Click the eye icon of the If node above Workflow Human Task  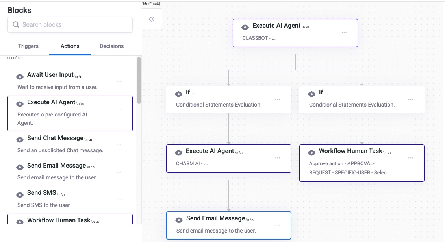[x=311, y=94]
